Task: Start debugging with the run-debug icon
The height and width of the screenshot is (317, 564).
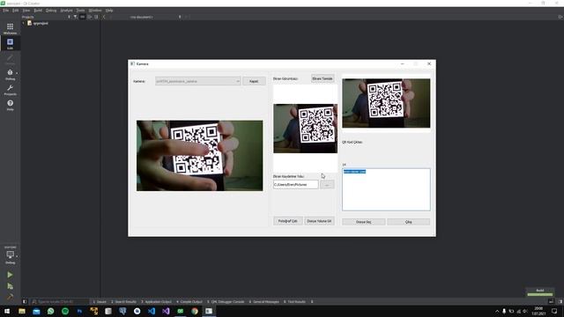Action: (10, 286)
